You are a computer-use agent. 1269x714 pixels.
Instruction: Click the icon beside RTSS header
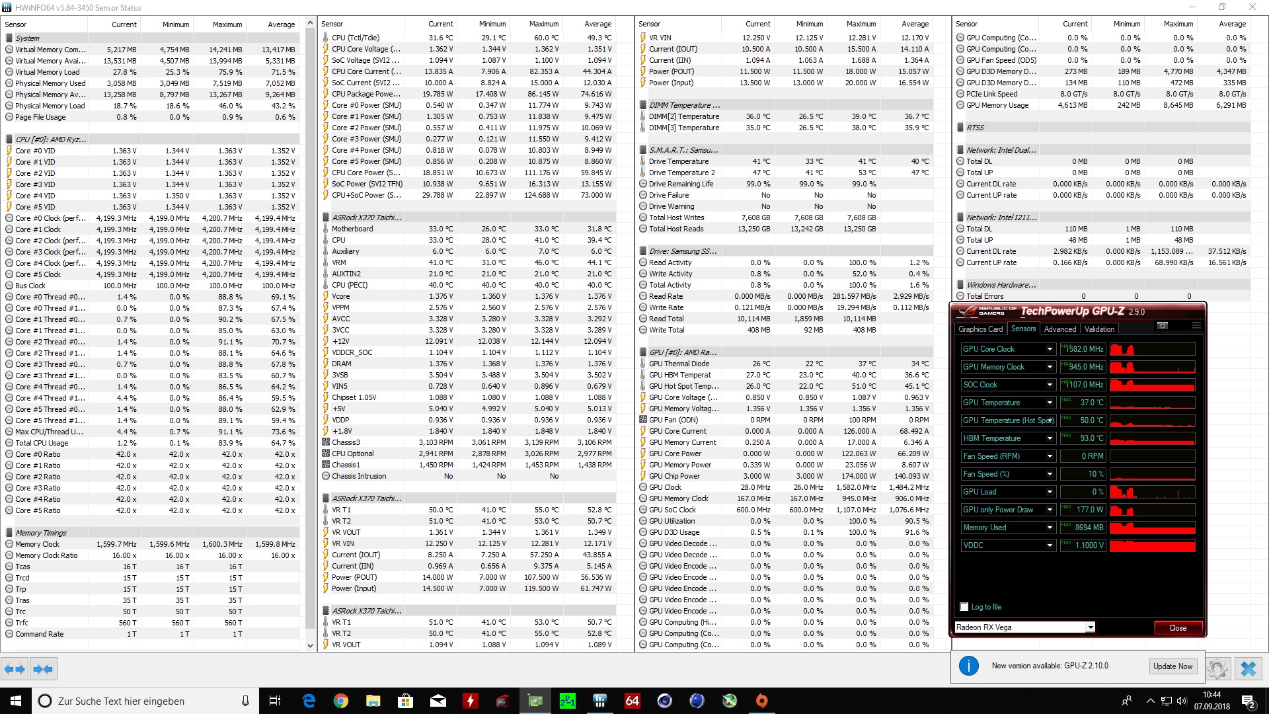tap(960, 128)
